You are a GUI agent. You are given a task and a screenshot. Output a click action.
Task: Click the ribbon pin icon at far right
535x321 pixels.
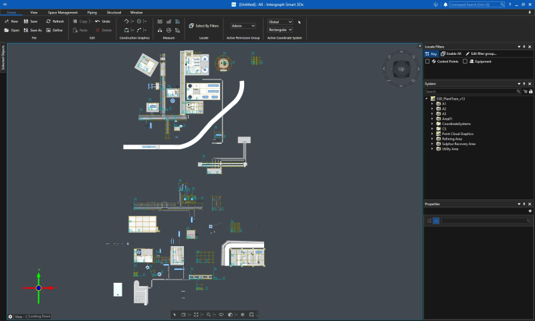[x=530, y=12]
